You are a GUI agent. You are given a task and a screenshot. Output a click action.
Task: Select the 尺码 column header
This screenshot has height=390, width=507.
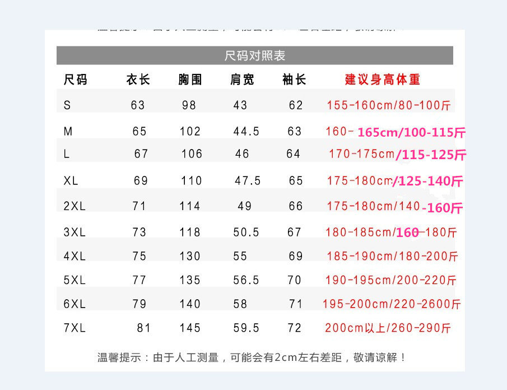[x=72, y=80]
